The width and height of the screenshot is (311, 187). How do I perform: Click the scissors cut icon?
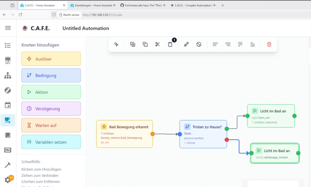tap(158, 44)
